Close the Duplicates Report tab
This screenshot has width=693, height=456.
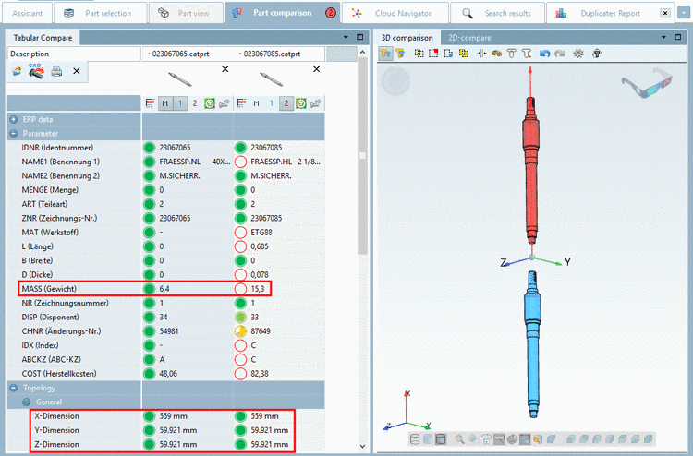tap(665, 13)
